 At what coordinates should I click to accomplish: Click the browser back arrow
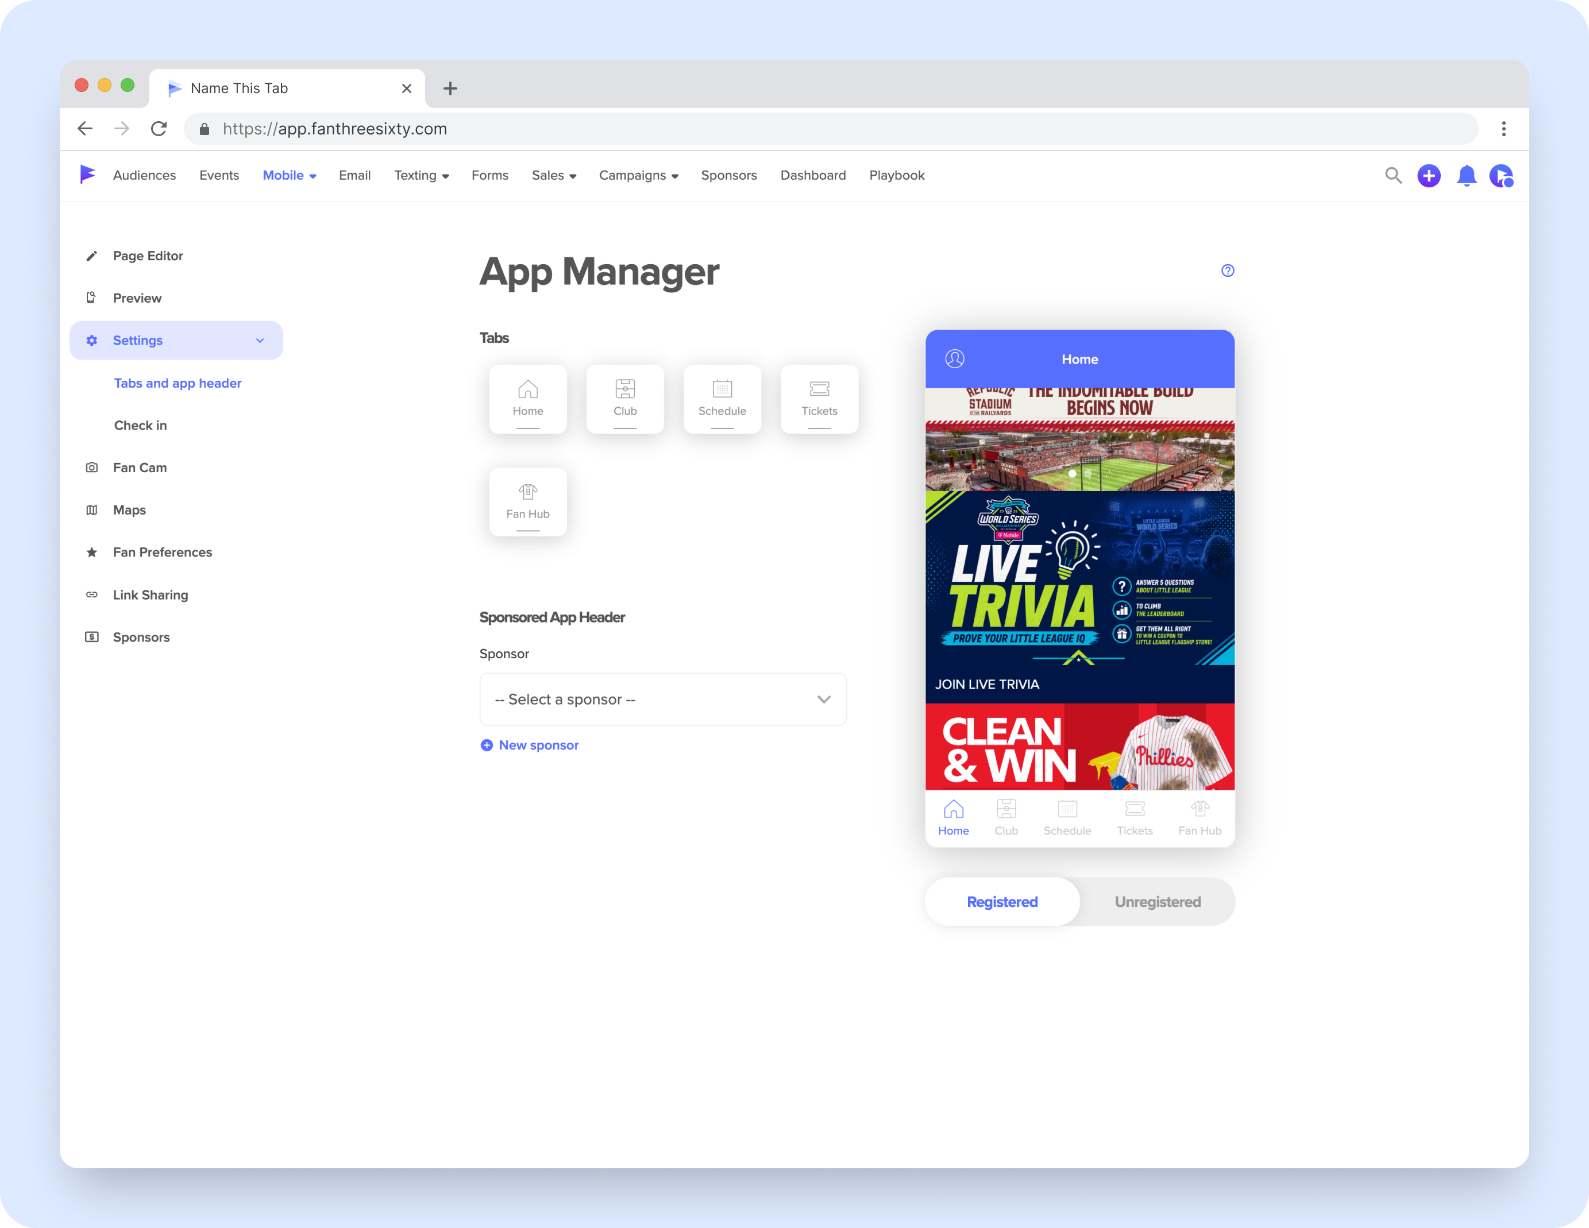pyautogui.click(x=85, y=129)
